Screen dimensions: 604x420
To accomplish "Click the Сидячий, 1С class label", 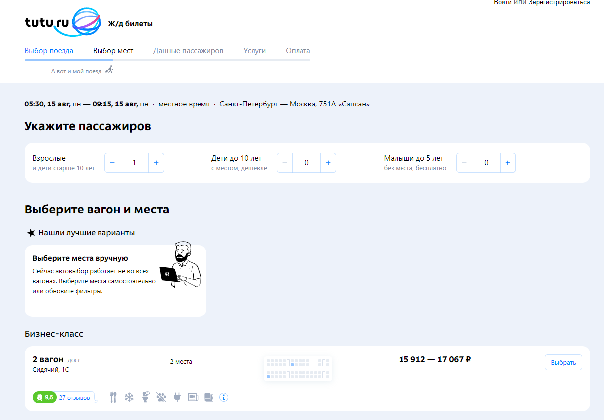I will [x=51, y=370].
